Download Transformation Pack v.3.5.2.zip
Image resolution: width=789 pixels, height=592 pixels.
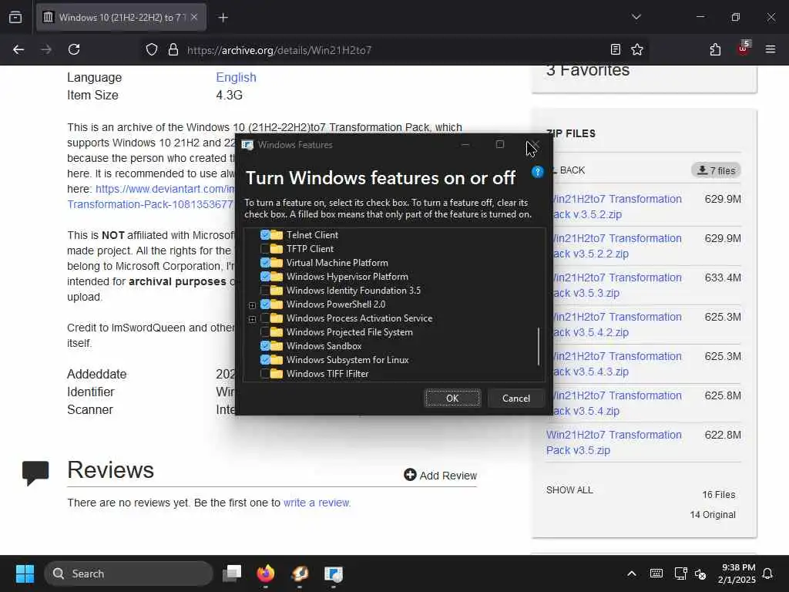click(x=616, y=207)
